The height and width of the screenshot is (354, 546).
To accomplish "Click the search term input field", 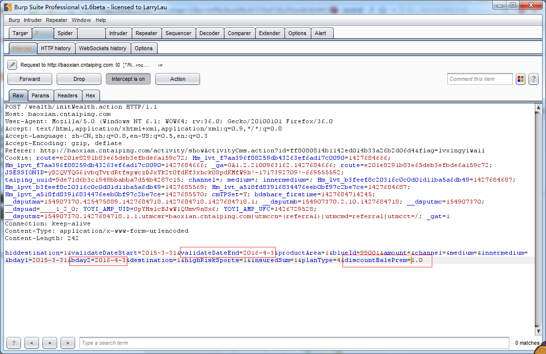I will (294, 343).
